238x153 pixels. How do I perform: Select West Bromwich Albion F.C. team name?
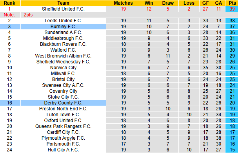[63, 56]
